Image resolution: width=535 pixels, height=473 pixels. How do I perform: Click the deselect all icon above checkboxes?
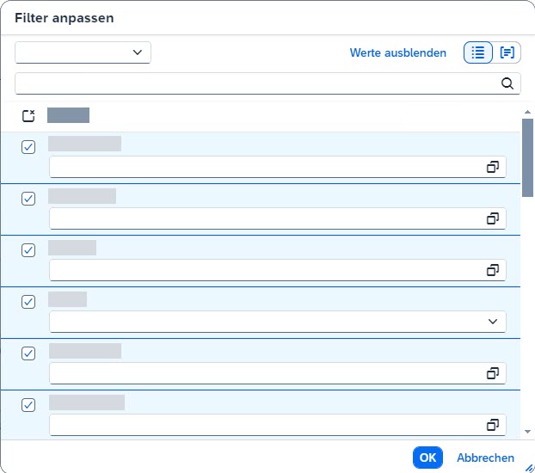tap(28, 115)
